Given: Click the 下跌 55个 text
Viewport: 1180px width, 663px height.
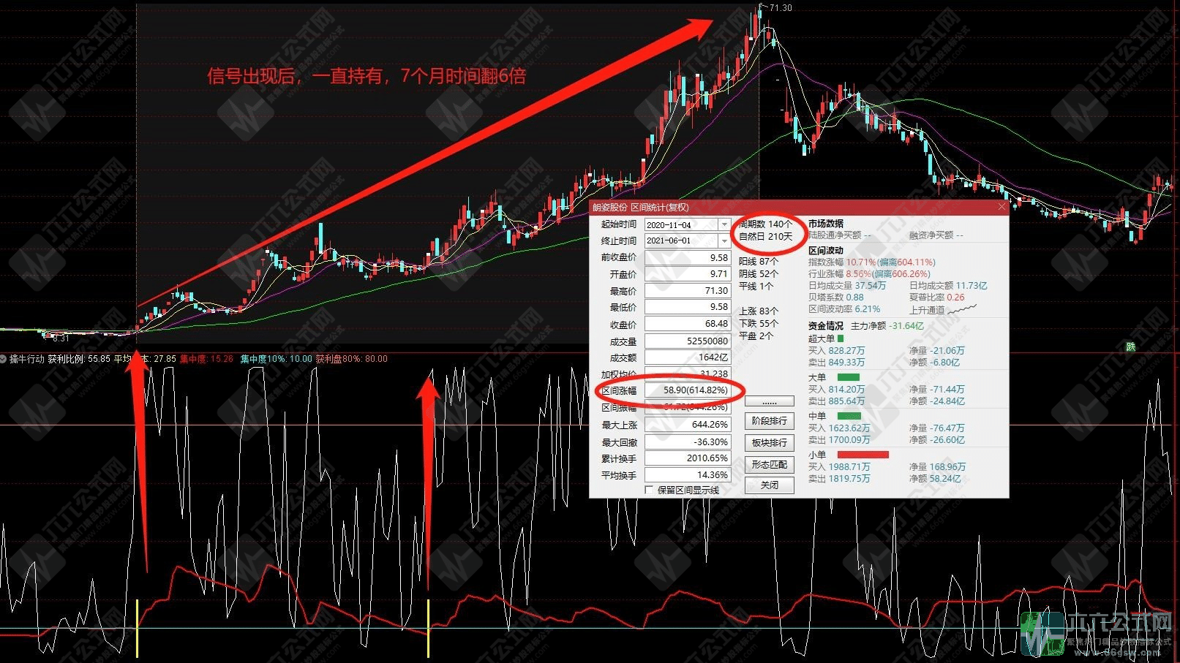Looking at the screenshot, I should click(759, 323).
